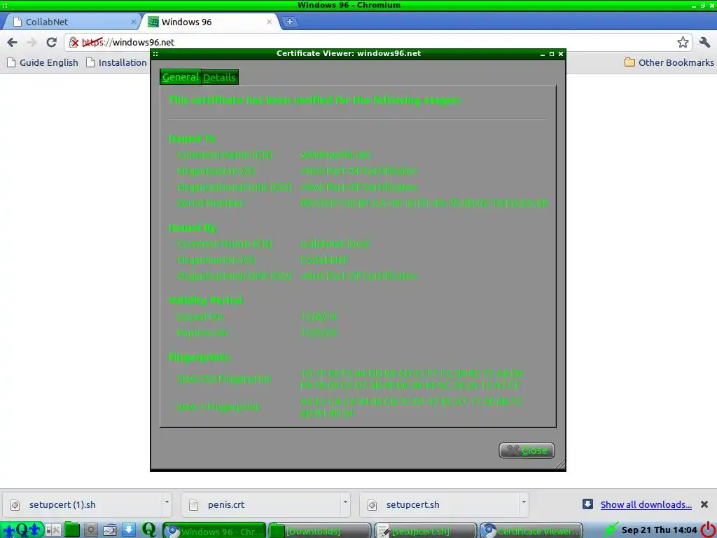Close the Certificate Viewer with Close button
Viewport: 717px width, 538px height.
pos(527,450)
